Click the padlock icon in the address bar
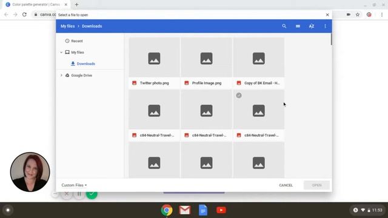Viewport: 388px width, 218px height. pos(36,15)
